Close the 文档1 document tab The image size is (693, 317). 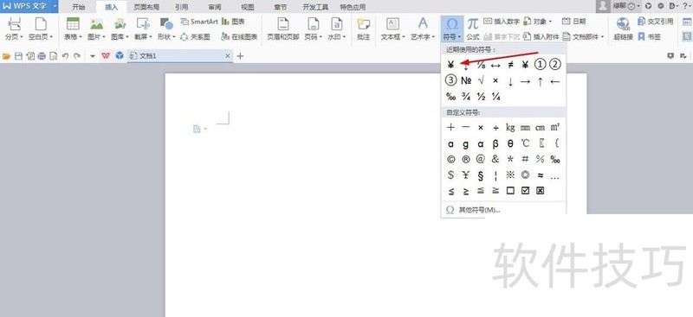pyautogui.click(x=228, y=56)
